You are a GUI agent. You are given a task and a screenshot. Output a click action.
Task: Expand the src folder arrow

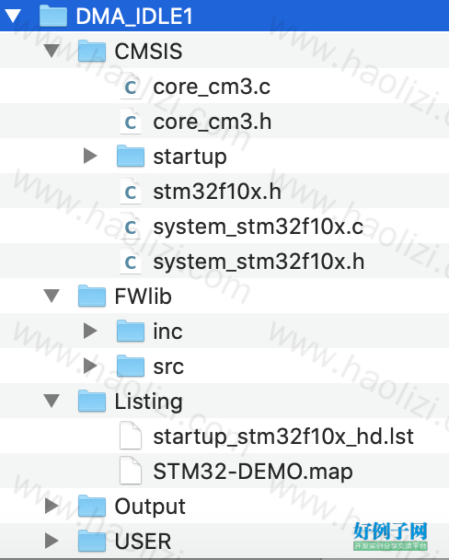click(90, 366)
